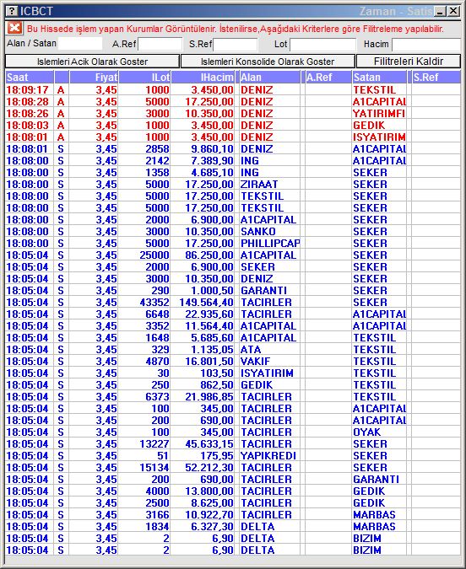466x569 pixels.
Task: Minimize the ICBCT window
Action: tap(440, 11)
